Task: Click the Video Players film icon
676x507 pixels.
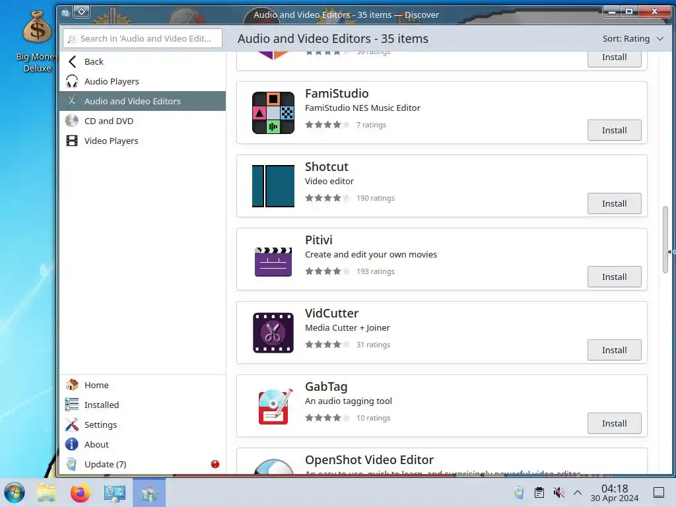Action: [71, 141]
